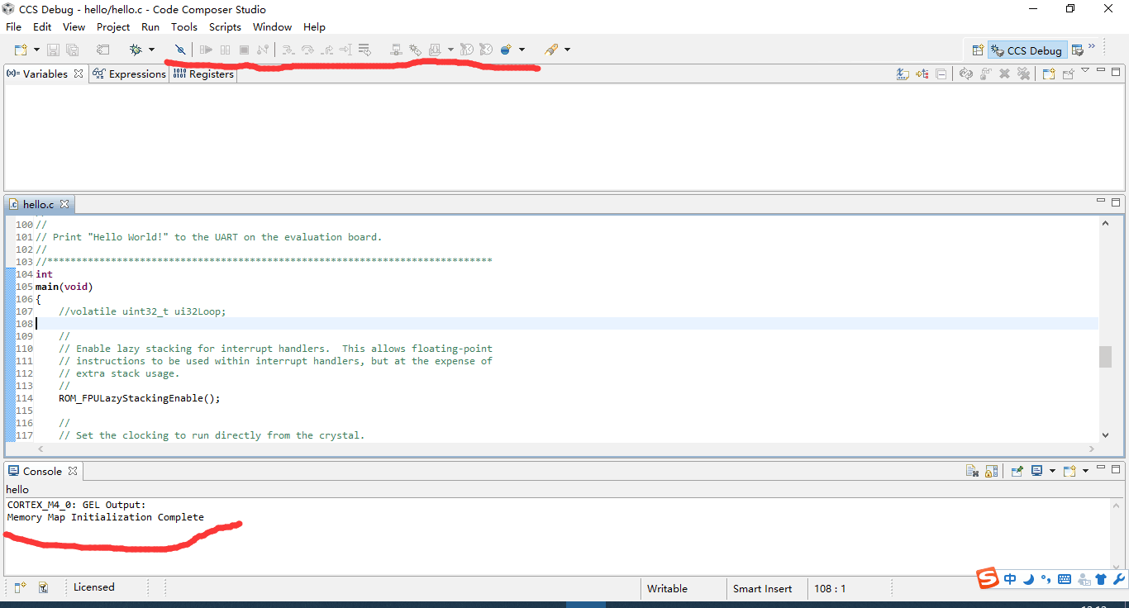The height and width of the screenshot is (608, 1129).
Task: Click the Step Into toolbar icon
Action: click(x=288, y=50)
